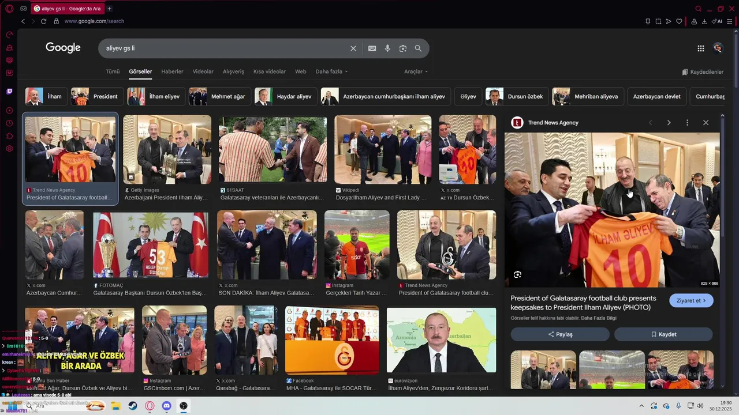Search by image with Lens camera icon

click(x=403, y=48)
